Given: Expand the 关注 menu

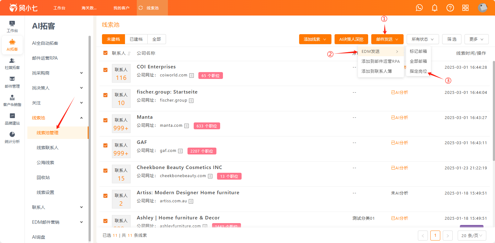Looking at the screenshot, I should tap(58, 103).
